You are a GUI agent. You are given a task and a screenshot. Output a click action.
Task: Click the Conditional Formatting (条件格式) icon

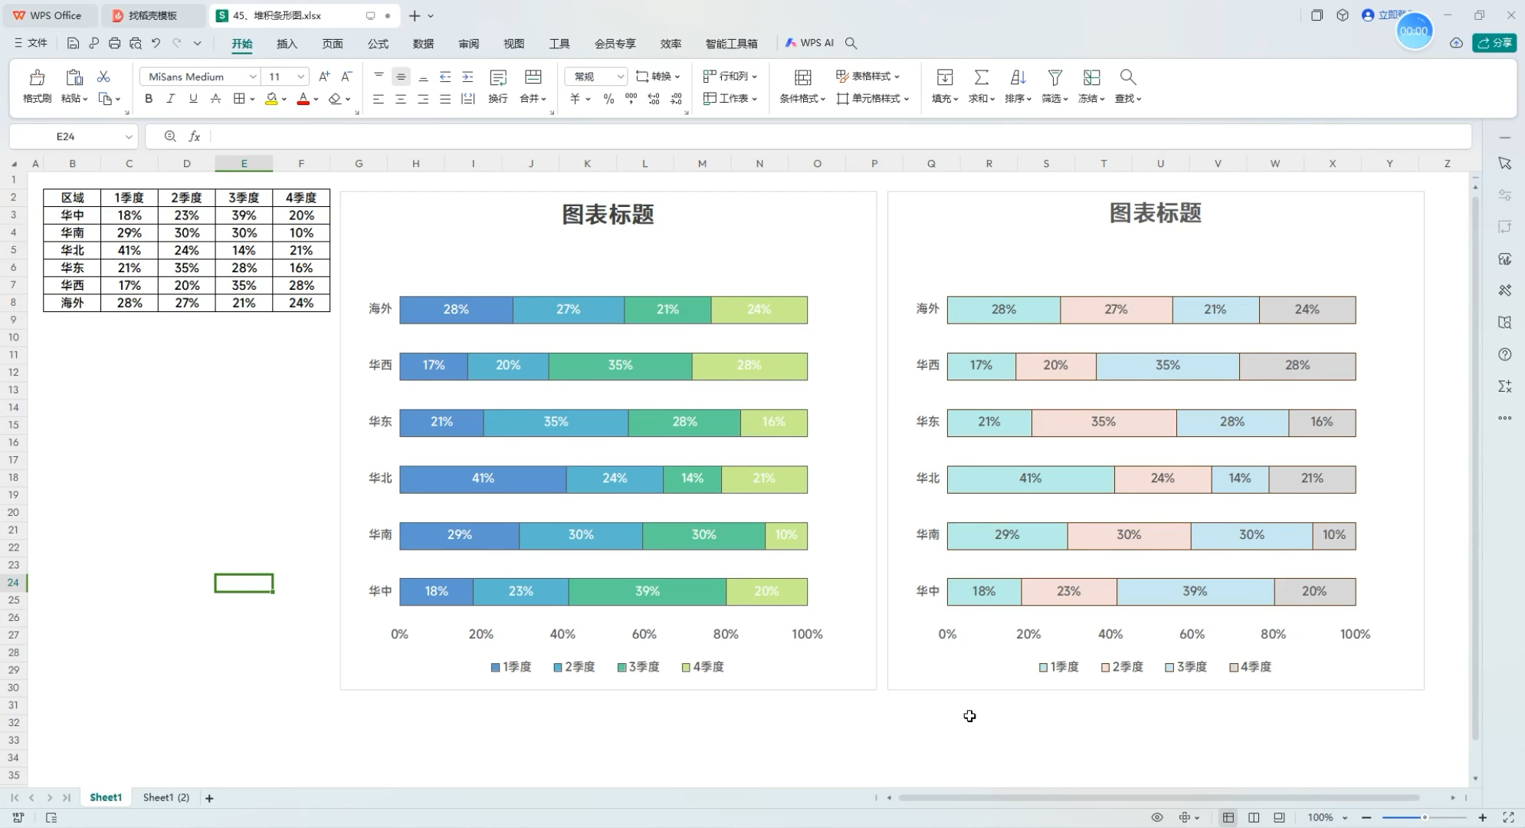pyautogui.click(x=802, y=77)
